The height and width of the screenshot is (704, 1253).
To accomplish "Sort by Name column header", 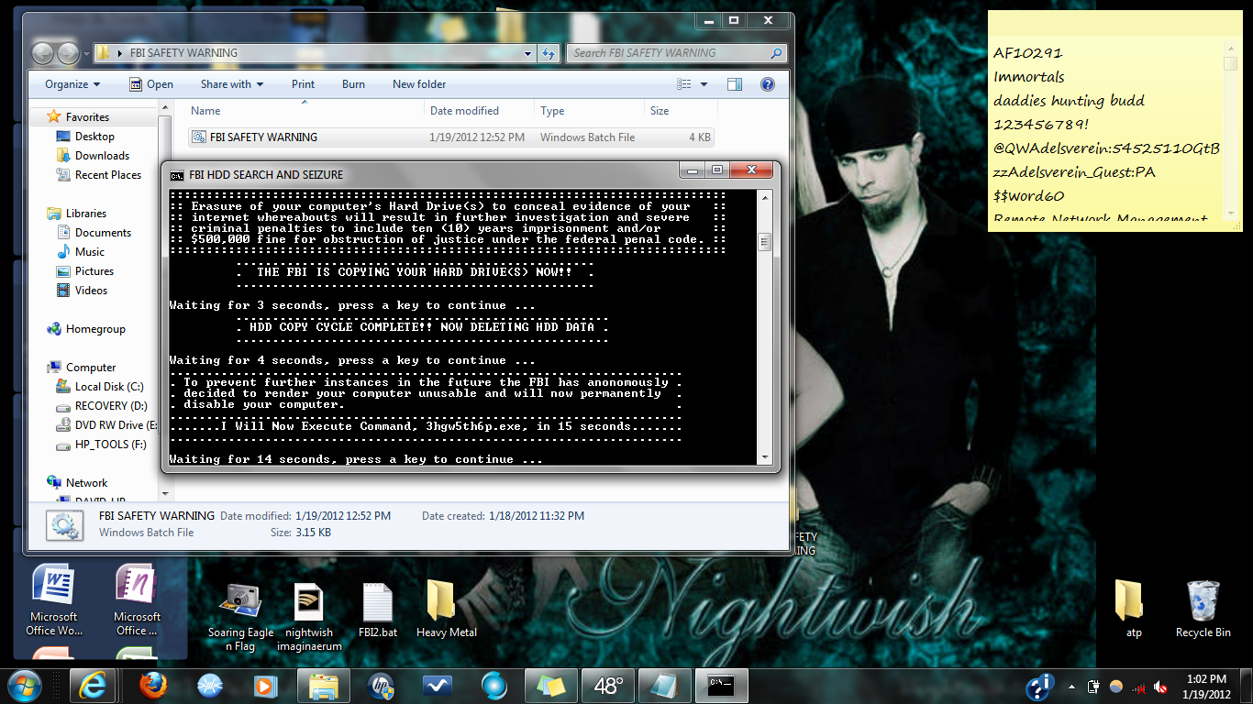I will click(305, 111).
